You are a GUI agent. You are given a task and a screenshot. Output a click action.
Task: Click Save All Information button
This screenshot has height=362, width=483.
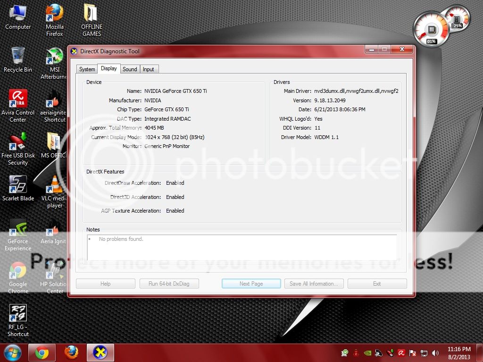coord(314,283)
